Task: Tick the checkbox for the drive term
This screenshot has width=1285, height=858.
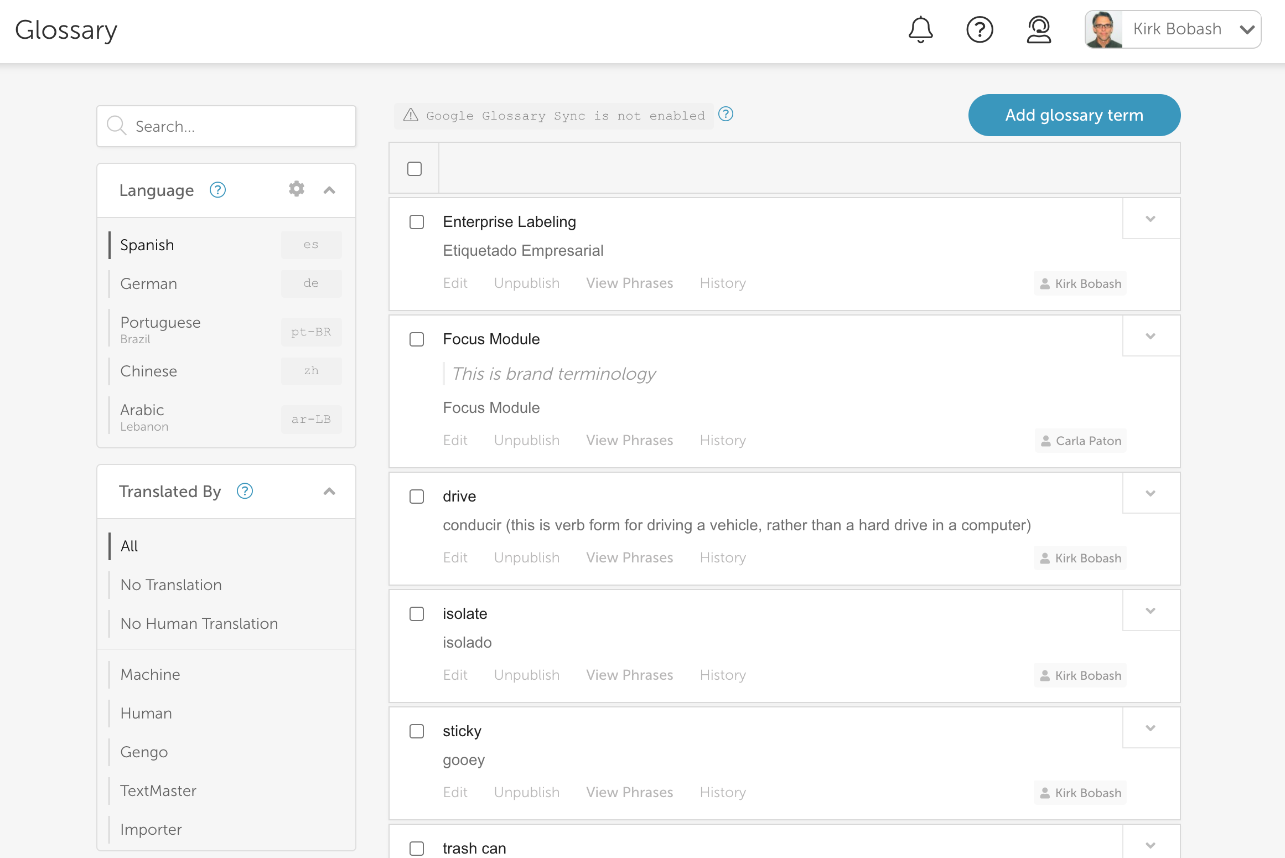Action: tap(417, 497)
